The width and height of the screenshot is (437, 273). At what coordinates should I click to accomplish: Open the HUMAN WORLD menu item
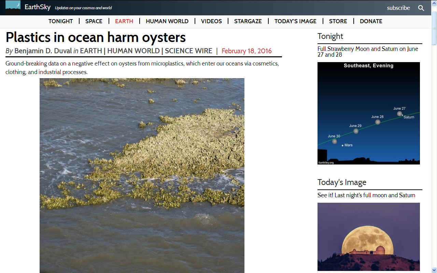point(167,21)
